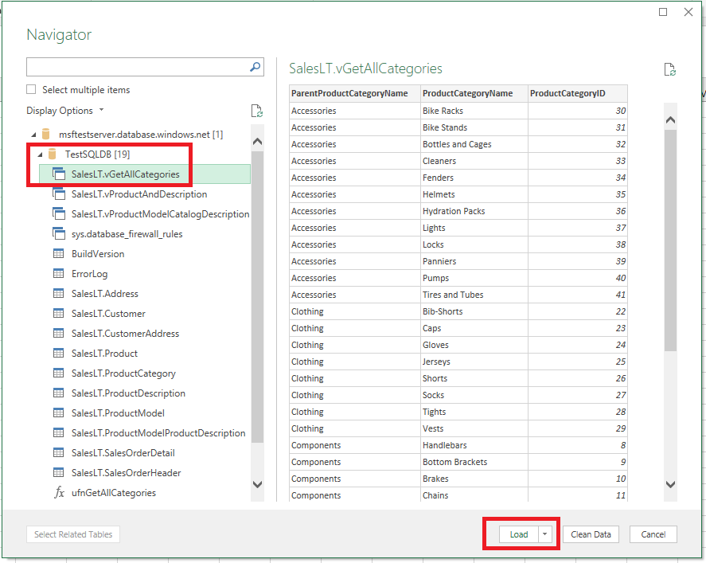Screen dimensions: 706x563
Task: Select SalesLT.ProductCategory in the tree
Action: point(123,373)
